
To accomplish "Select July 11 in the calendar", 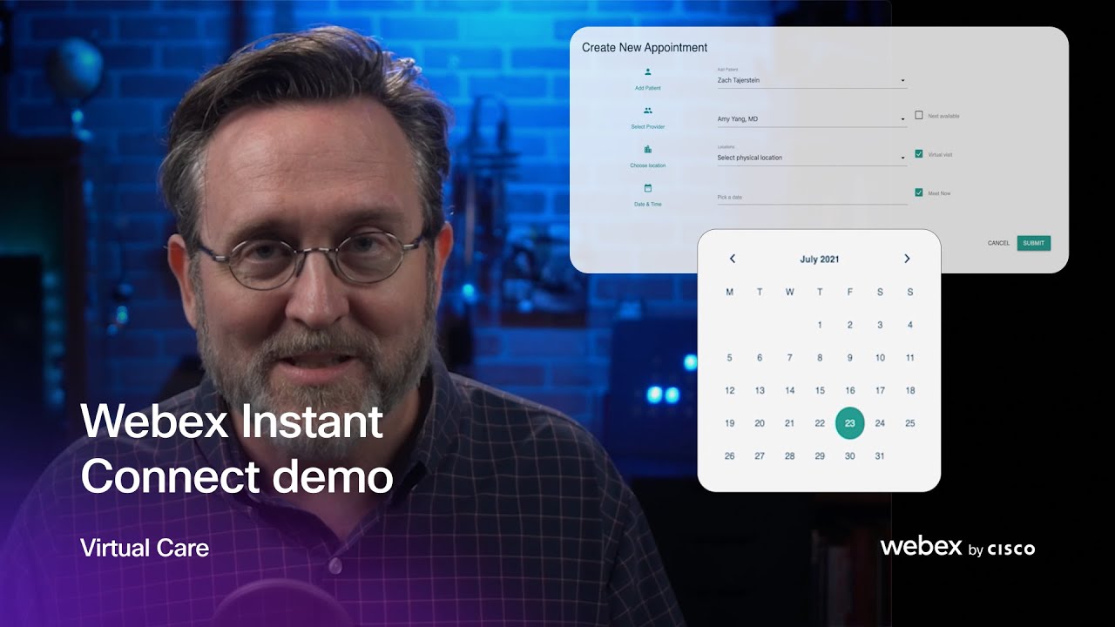I will 909,358.
